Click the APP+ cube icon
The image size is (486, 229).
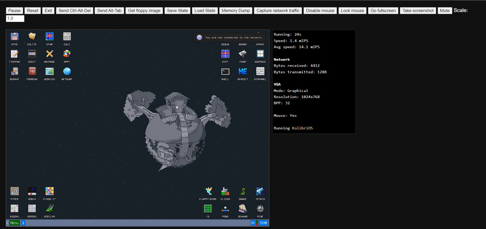coord(67,54)
